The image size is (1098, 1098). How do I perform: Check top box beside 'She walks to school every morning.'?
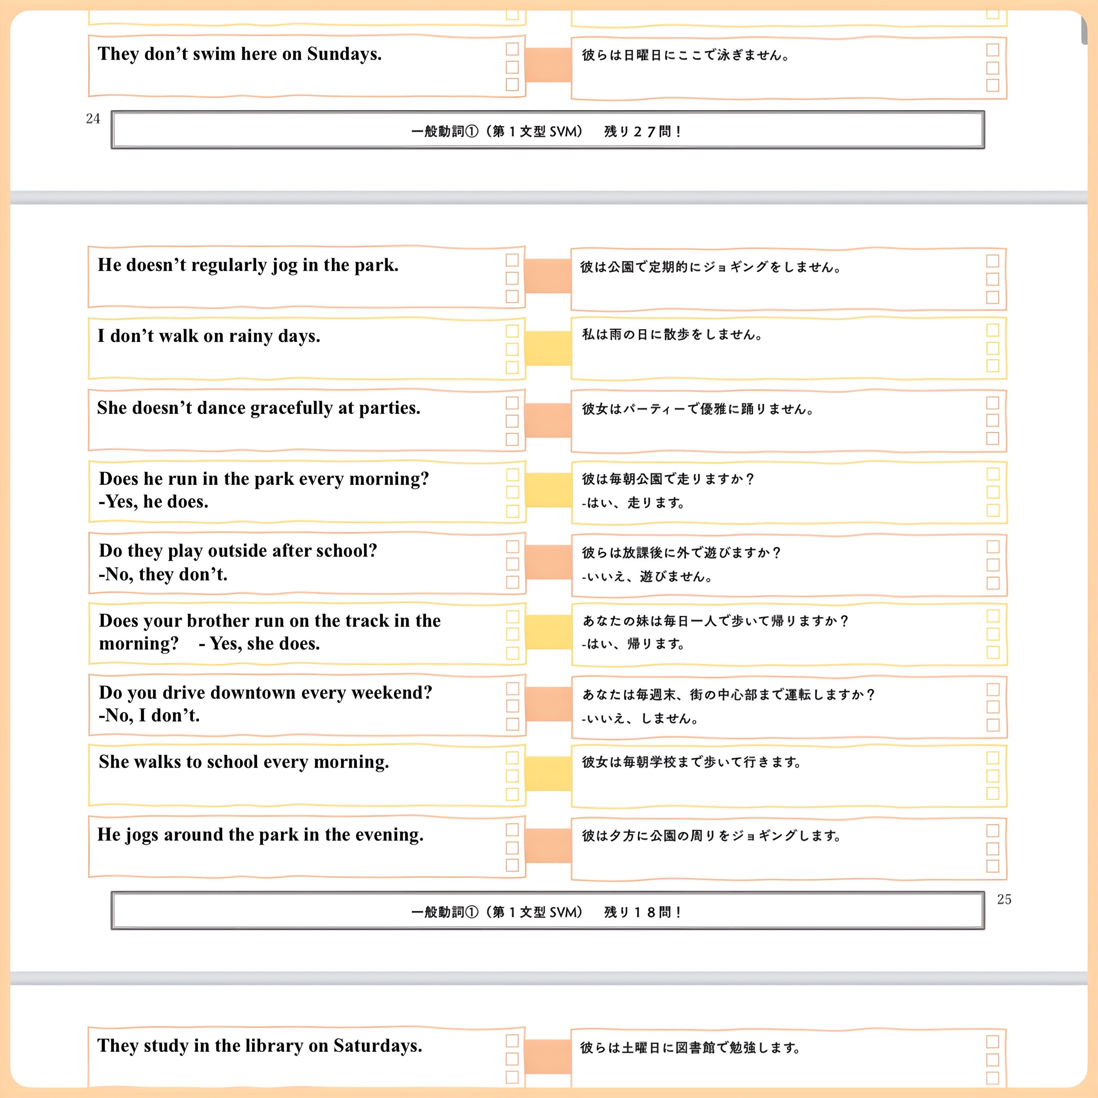coord(512,757)
